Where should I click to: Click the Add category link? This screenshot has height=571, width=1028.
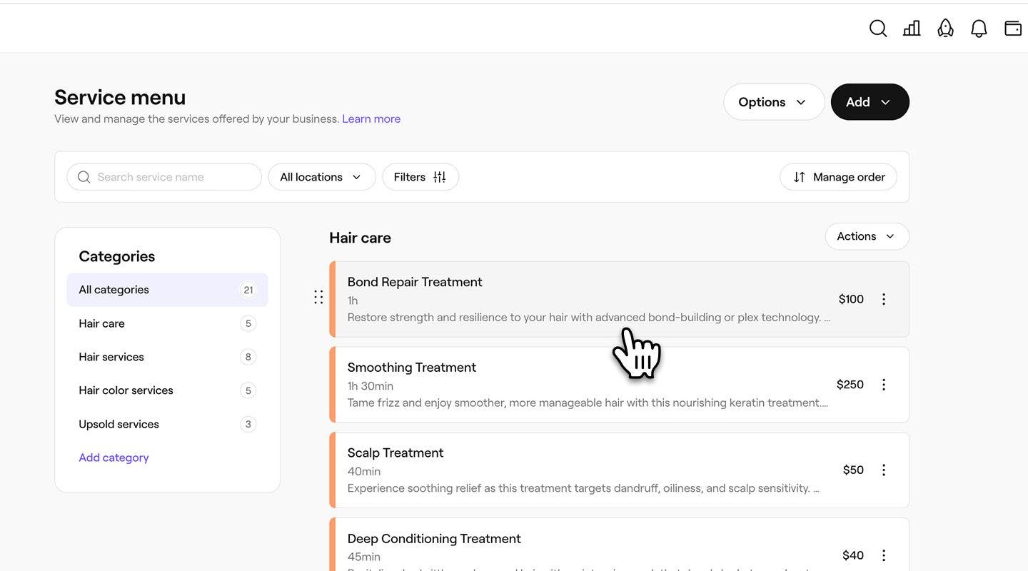point(114,458)
